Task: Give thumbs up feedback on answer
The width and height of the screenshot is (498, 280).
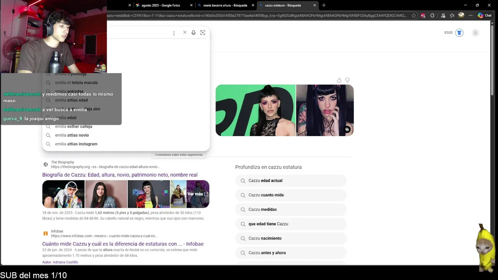Action: tap(339, 80)
